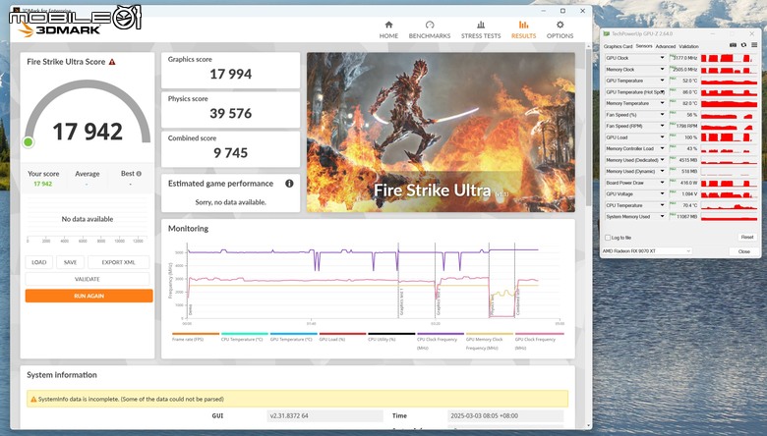Open the Board Power Draw dropdown

tap(663, 183)
